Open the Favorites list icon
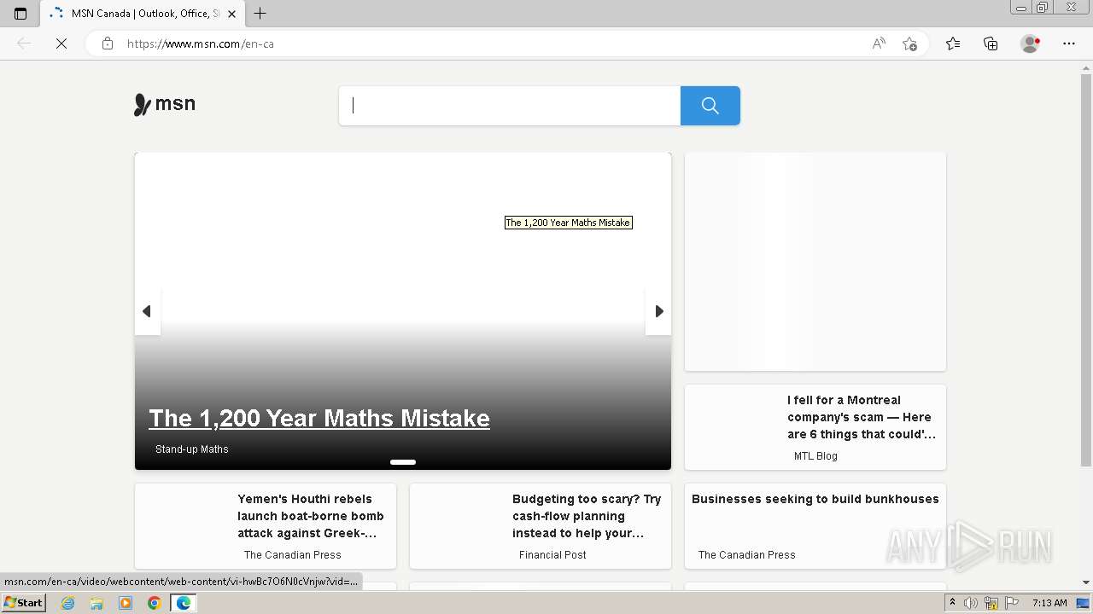 tap(953, 43)
